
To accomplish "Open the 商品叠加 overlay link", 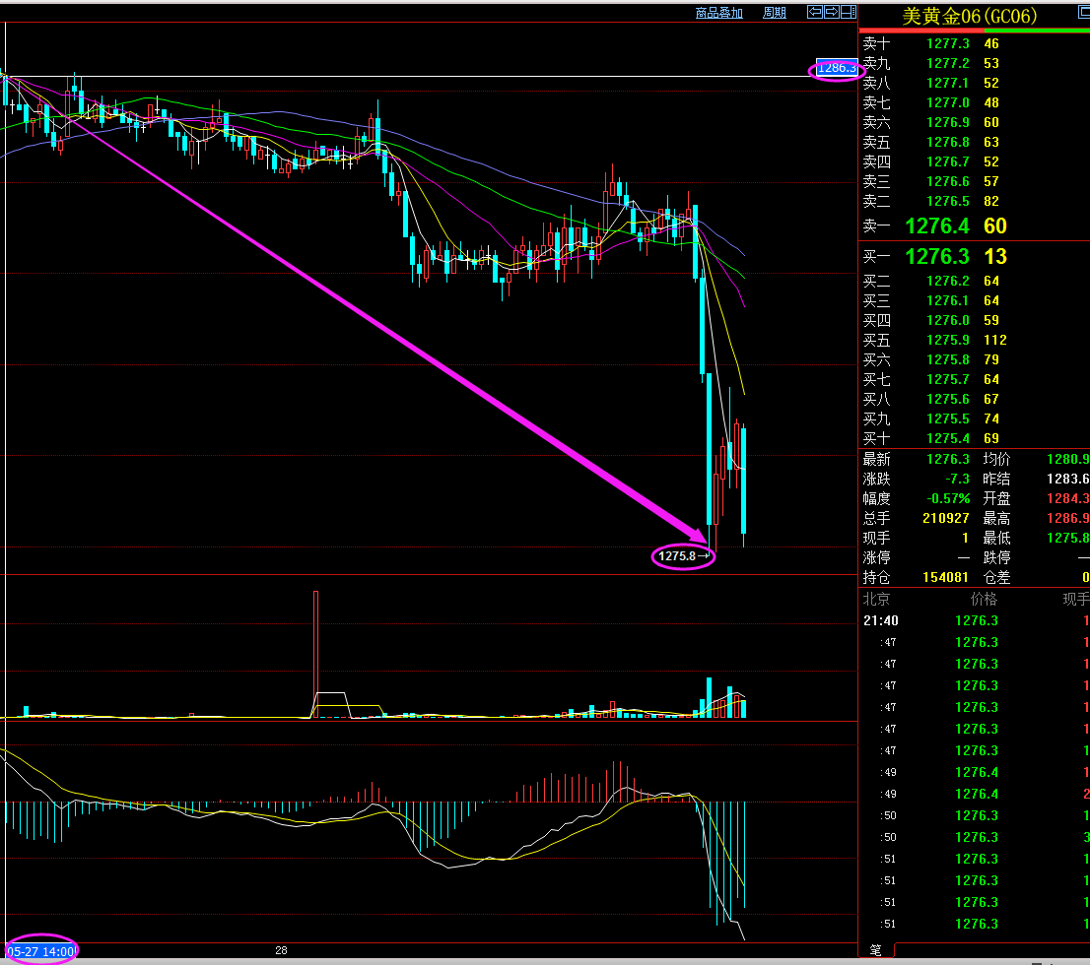I will coord(718,13).
